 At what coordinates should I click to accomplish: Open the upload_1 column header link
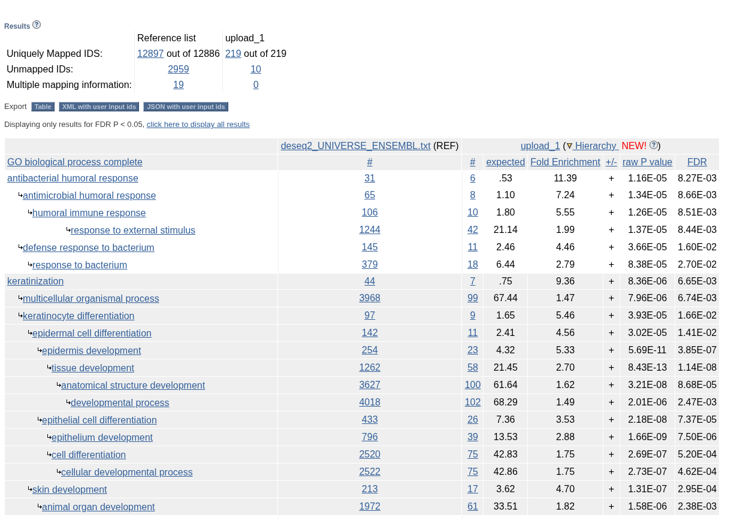pos(540,146)
